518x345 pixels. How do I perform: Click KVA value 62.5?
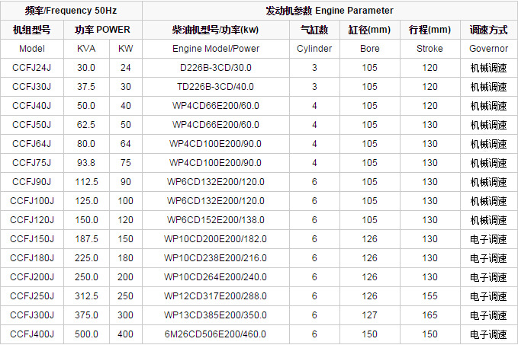(x=86, y=125)
